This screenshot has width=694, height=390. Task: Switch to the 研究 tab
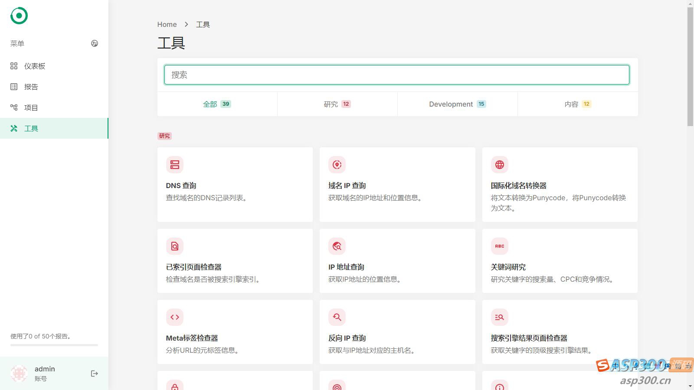point(337,104)
